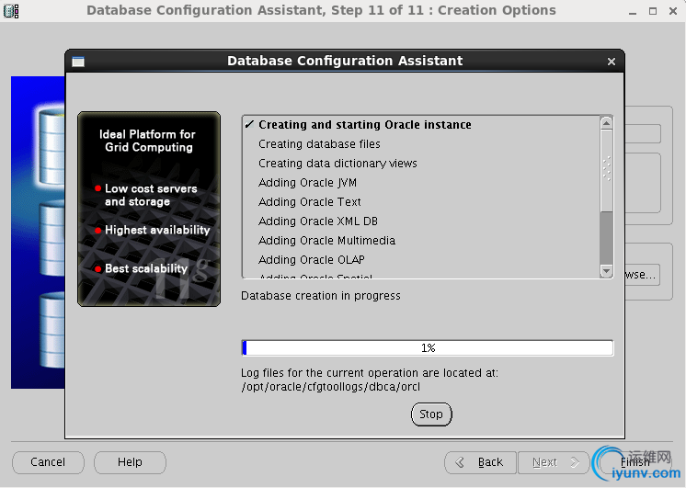Select the Adding Oracle Multimedia step
This screenshot has width=686, height=488.
326,241
